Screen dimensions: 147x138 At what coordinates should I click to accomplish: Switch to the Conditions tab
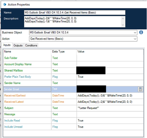click(31, 46)
